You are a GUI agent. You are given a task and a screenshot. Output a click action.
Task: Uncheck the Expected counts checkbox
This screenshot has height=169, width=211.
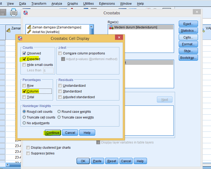(24, 59)
